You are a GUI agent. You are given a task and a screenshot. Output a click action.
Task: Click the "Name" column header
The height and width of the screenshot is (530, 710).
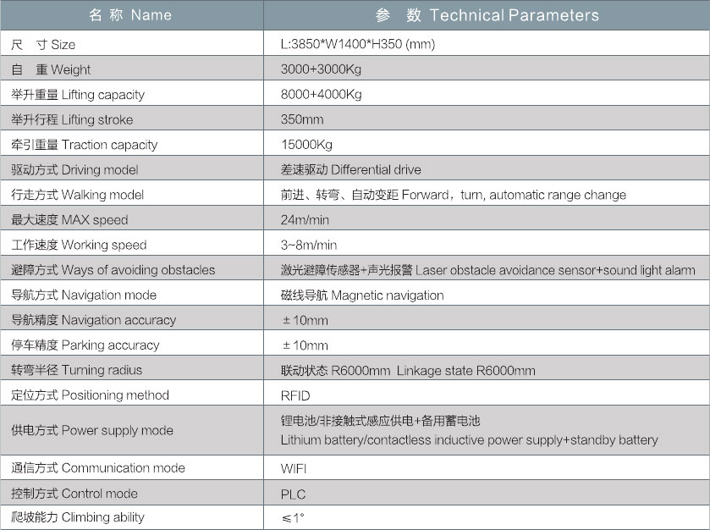(x=130, y=15)
